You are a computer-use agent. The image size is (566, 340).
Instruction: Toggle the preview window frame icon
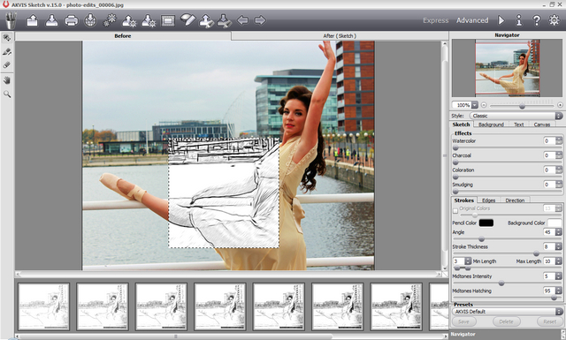[x=168, y=20]
